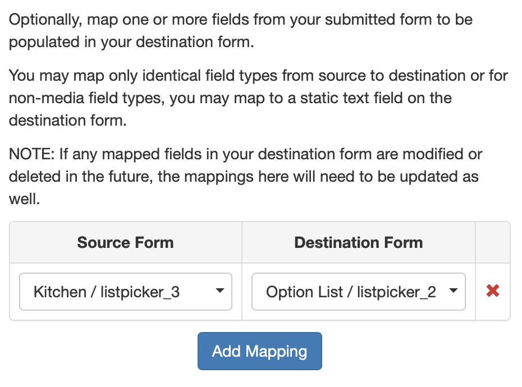Viewport: 522px width, 387px height.
Task: Click the paragraph about identical field types
Action: point(258,98)
